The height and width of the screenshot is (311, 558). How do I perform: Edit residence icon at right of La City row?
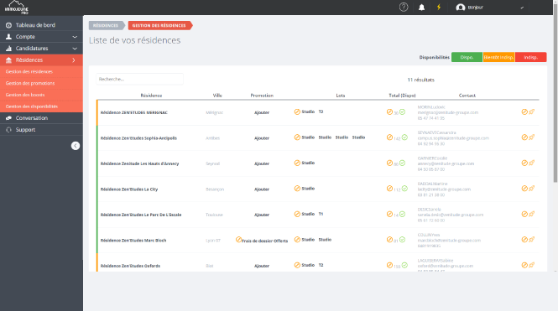524,189
